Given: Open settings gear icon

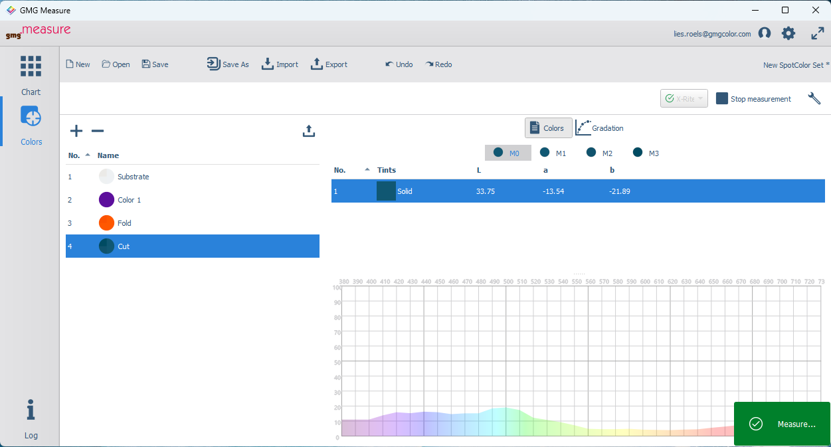Looking at the screenshot, I should [x=788, y=33].
